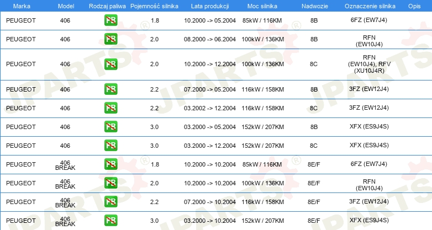Click engine code RFN (EW10J4), RFV (XU10J4R)

(x=369, y=64)
